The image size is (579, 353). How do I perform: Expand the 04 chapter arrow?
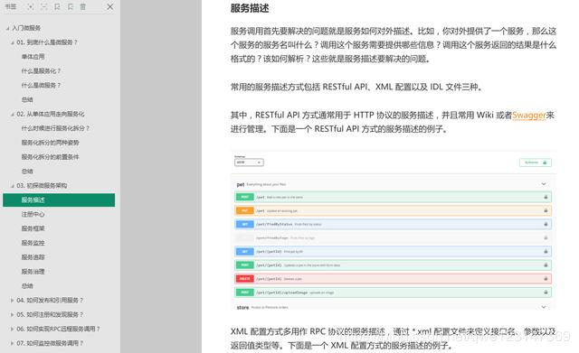(12, 301)
